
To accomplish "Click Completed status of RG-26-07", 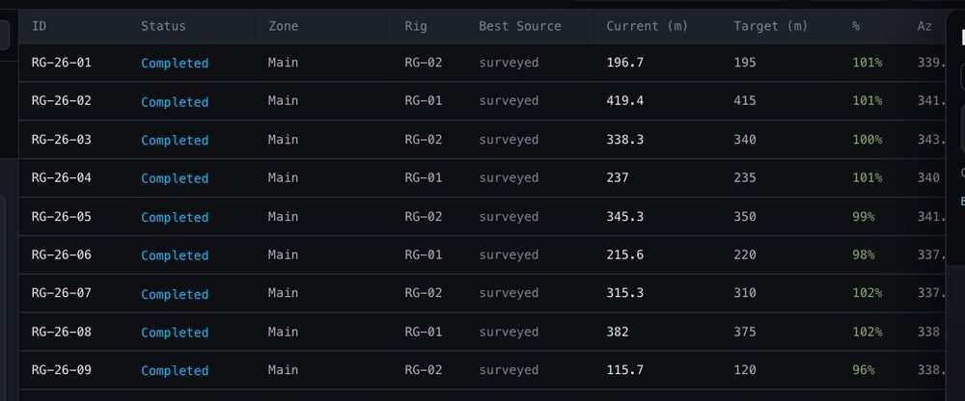I will pos(175,294).
